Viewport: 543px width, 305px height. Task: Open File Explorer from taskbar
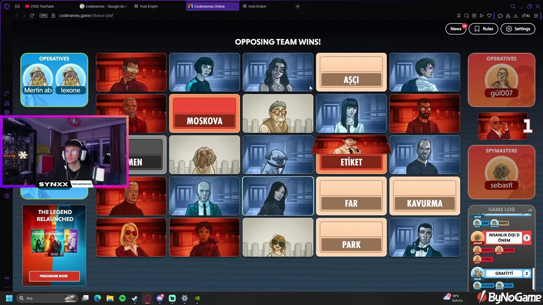pos(110,298)
